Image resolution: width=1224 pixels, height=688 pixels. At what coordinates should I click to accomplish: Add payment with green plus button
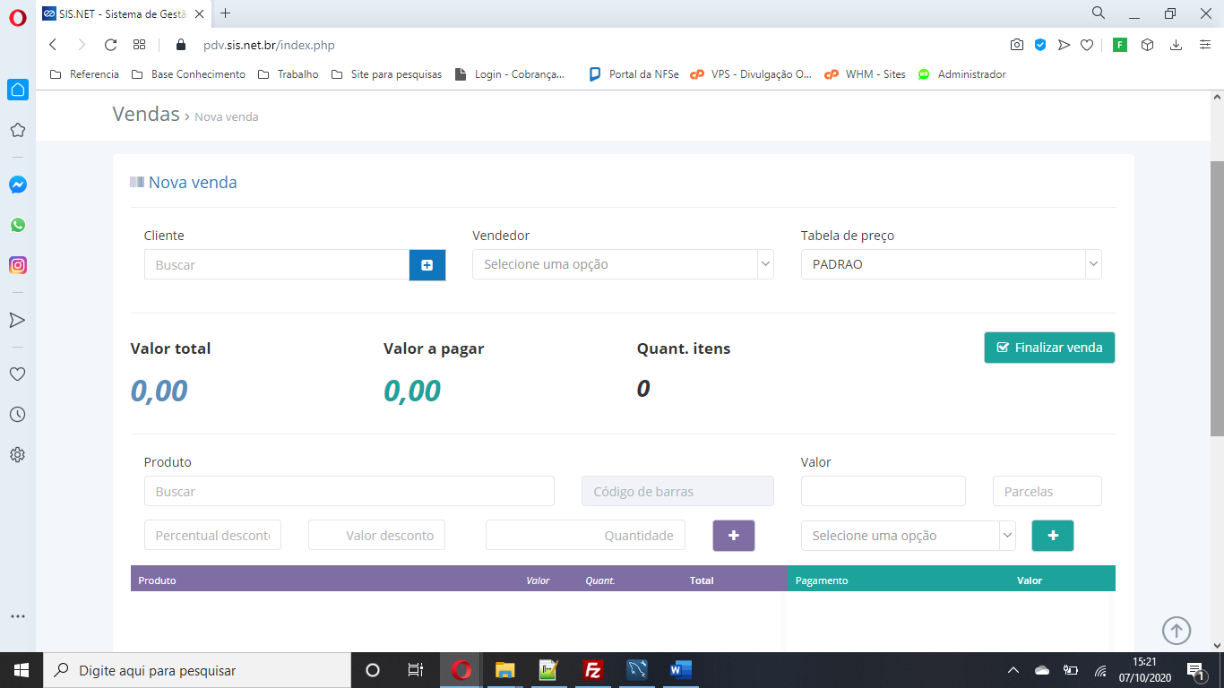[x=1053, y=536]
